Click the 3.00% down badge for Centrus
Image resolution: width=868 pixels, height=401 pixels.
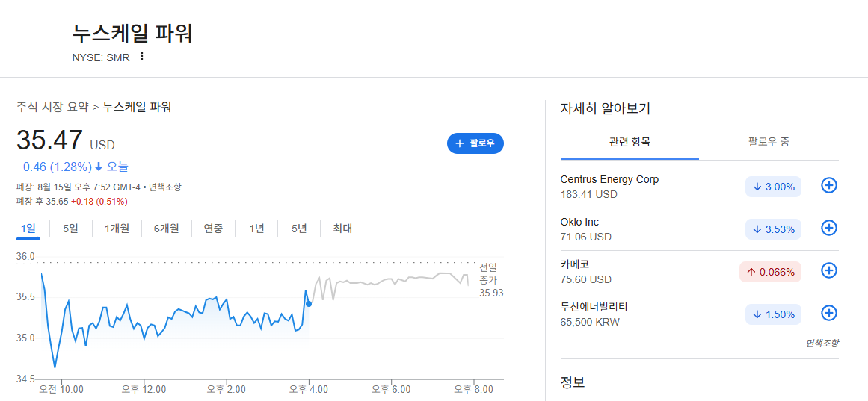pyautogui.click(x=773, y=187)
